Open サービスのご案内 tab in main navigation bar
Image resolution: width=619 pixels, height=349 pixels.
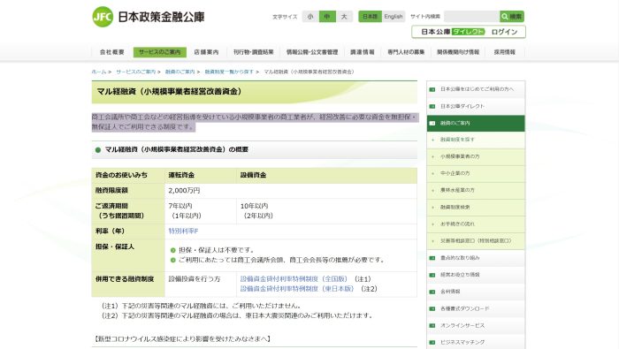pyautogui.click(x=159, y=52)
